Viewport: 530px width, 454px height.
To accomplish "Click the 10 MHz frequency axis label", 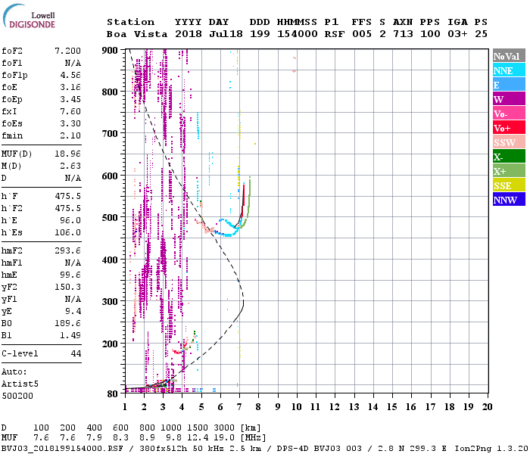I will coord(297,407).
